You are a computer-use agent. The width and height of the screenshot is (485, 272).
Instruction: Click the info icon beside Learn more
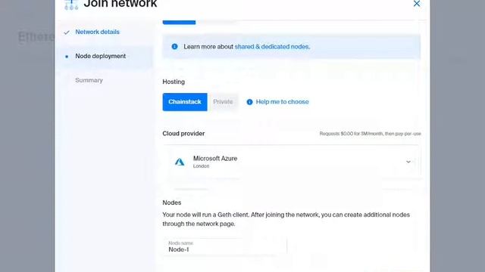(x=175, y=47)
